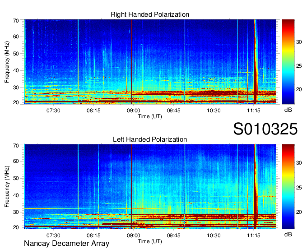Click the 50 MHz tick of right-handed plot

point(16,54)
